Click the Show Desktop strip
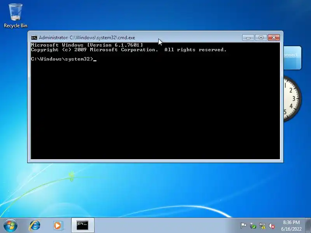This screenshot has width=311, height=233. click(308, 226)
